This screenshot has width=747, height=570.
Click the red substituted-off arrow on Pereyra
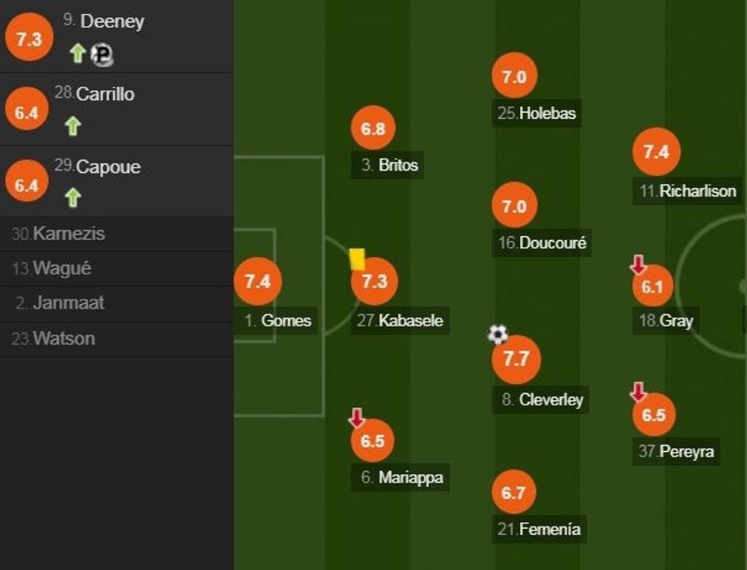pyautogui.click(x=638, y=392)
